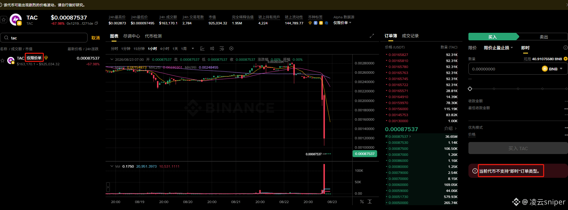Click ask price 0.00165827 in order book

click(x=398, y=55)
